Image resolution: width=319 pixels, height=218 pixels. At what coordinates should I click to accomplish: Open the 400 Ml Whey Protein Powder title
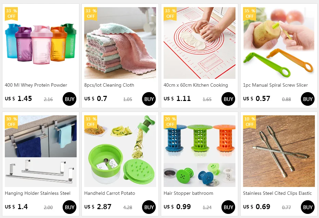click(x=36, y=85)
